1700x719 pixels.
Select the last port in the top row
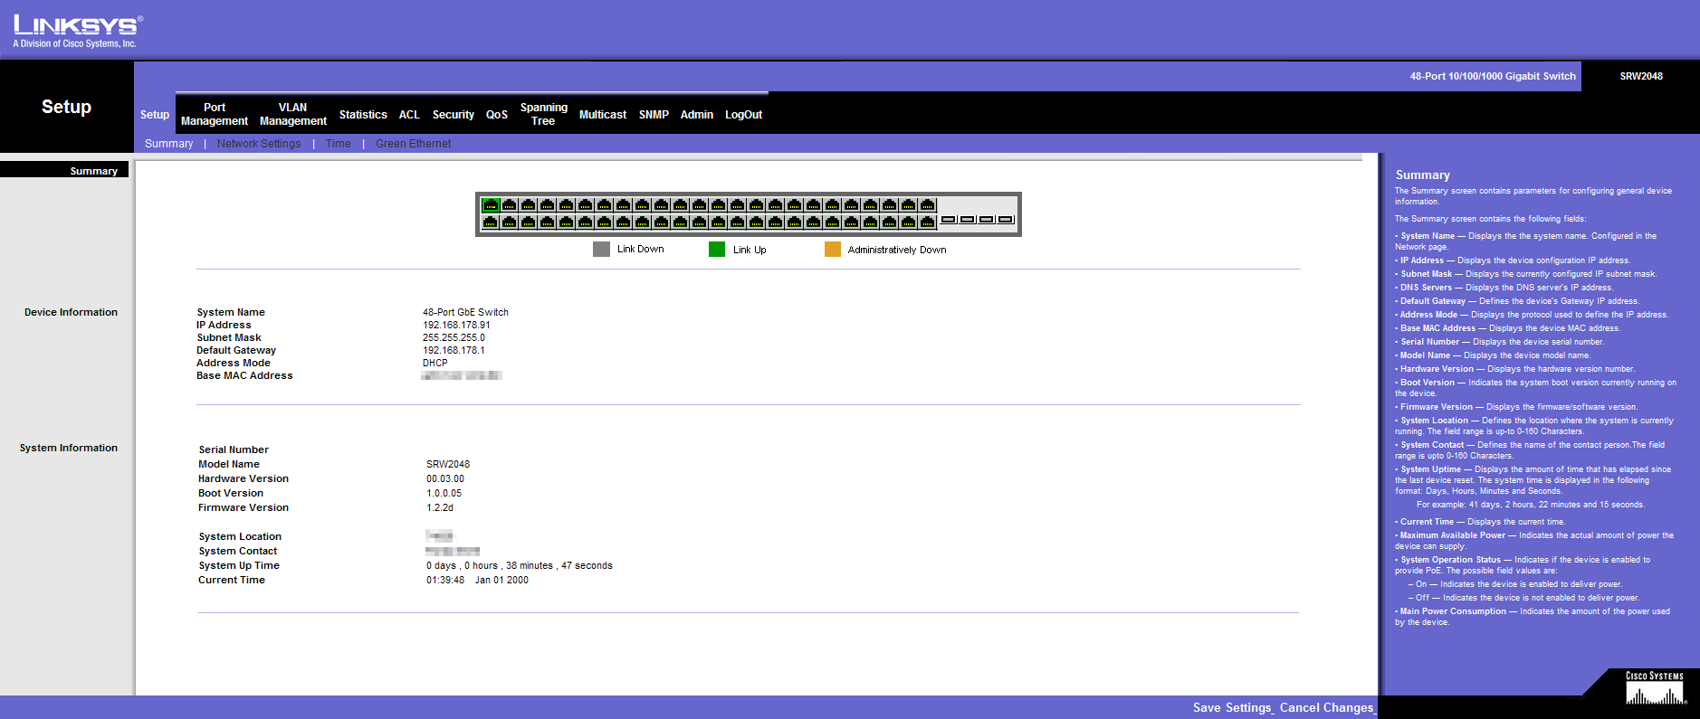click(927, 205)
